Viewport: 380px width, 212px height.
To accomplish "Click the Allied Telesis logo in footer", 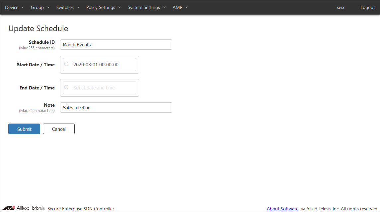I will [23, 208].
